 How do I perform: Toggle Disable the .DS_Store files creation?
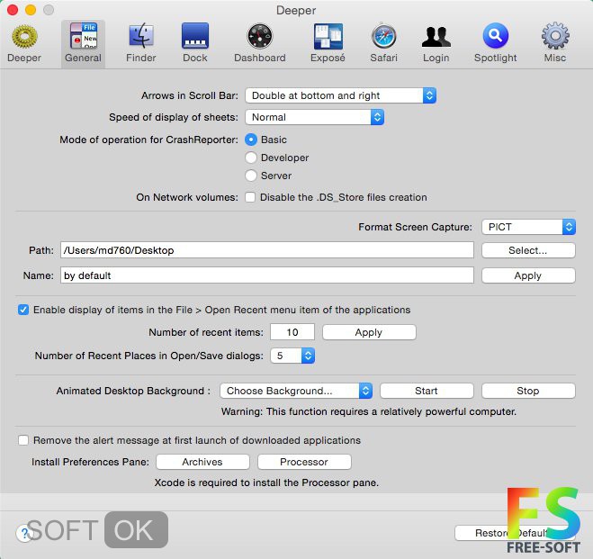click(250, 197)
